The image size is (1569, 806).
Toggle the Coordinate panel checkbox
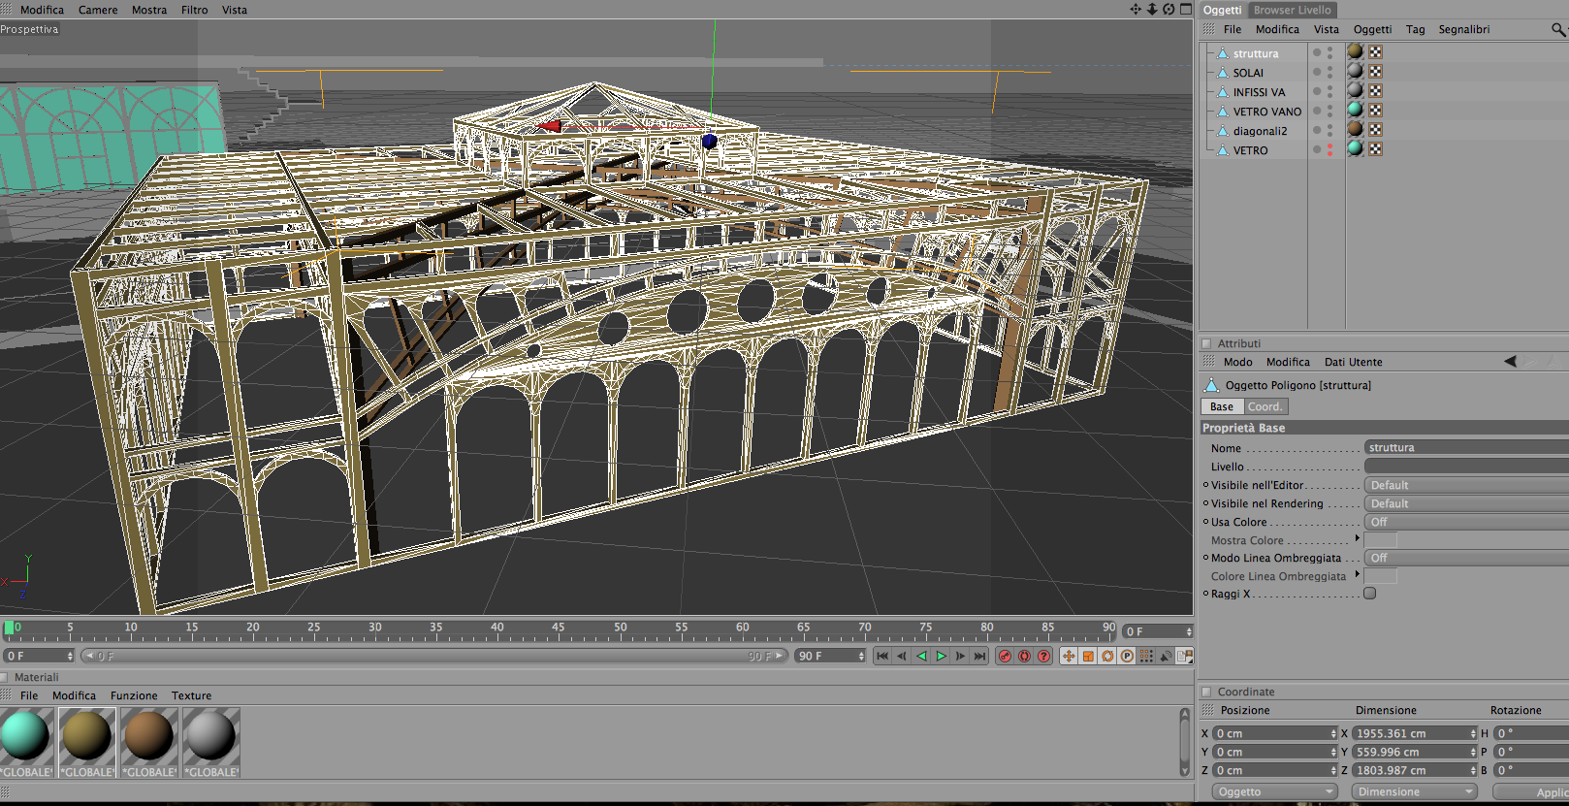pos(1207,692)
